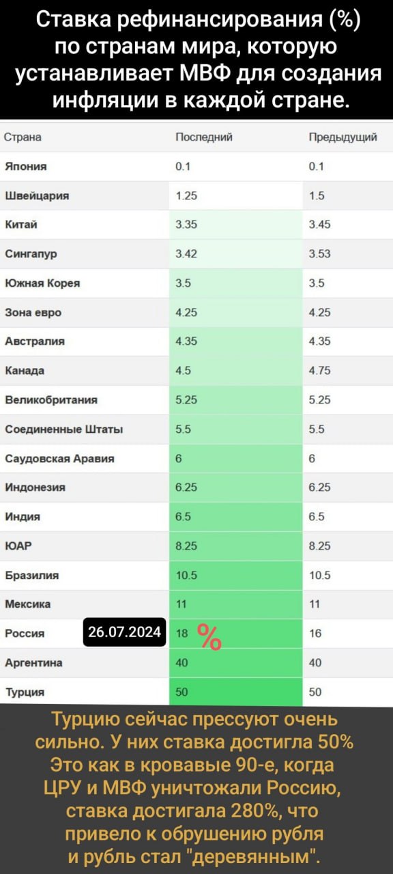Open the Китай row

click(x=196, y=225)
